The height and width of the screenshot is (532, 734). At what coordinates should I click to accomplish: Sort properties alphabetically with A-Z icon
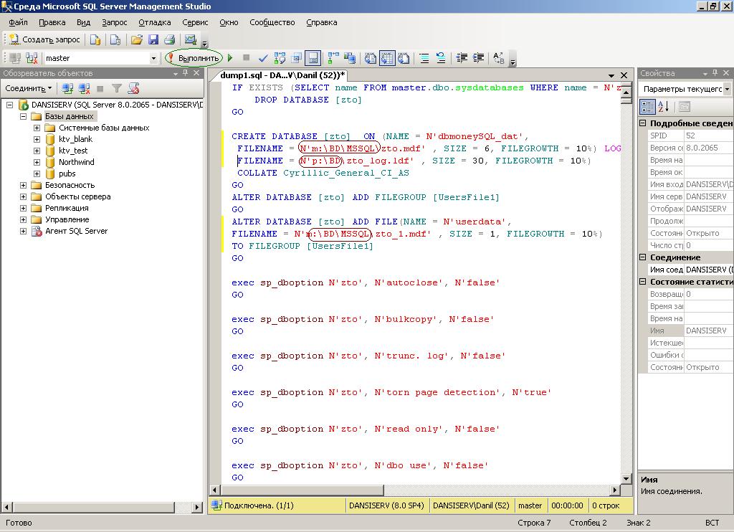point(663,107)
